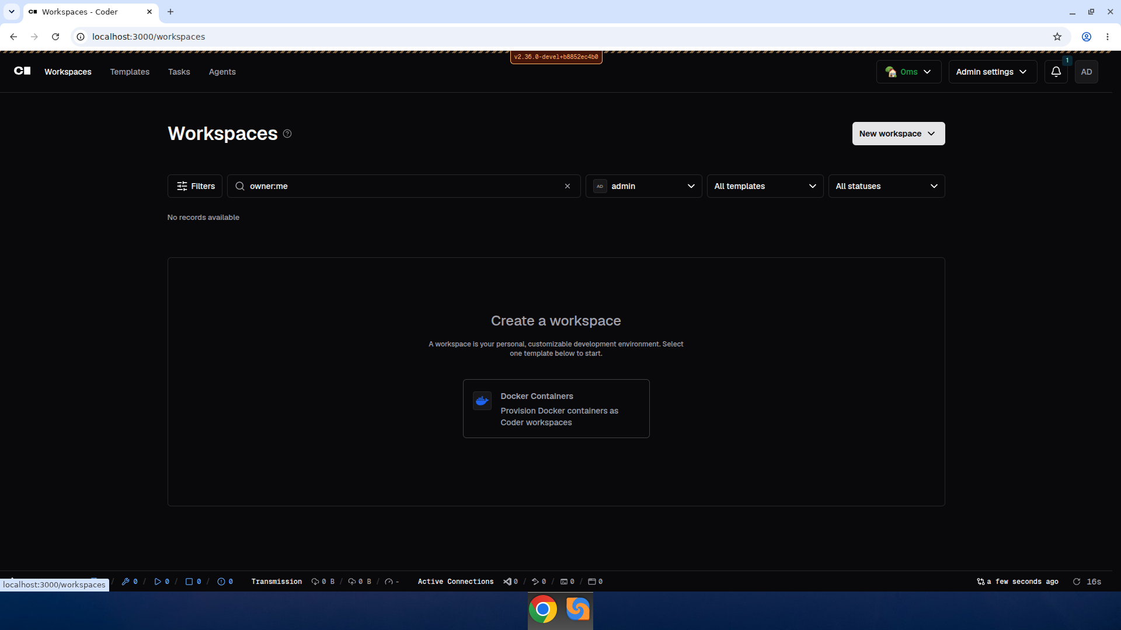Click the 'Transmission' status bar label

point(277,582)
